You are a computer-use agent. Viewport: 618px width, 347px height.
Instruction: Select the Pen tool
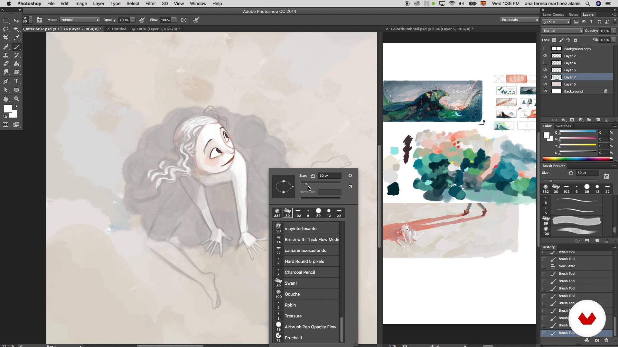coord(6,81)
